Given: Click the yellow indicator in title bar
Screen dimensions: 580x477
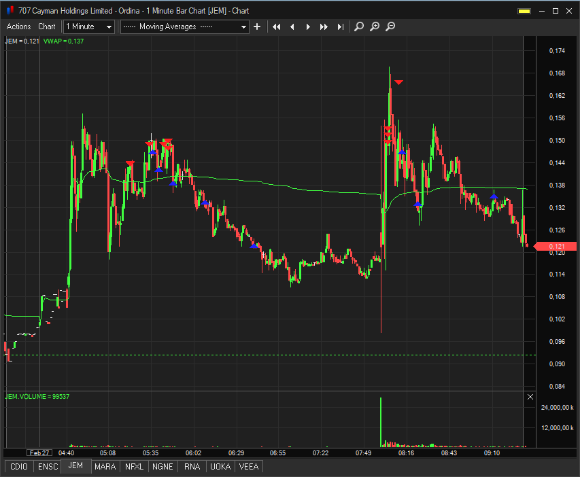Looking at the screenshot, I should point(524,11).
